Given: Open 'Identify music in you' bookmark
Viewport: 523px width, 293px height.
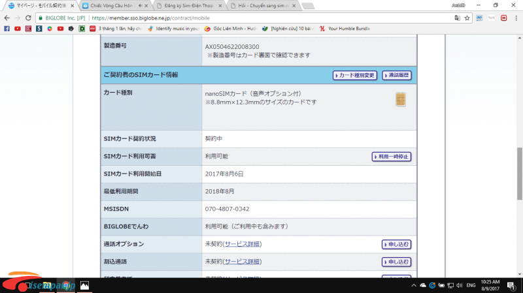Looking at the screenshot, I should [173, 29].
